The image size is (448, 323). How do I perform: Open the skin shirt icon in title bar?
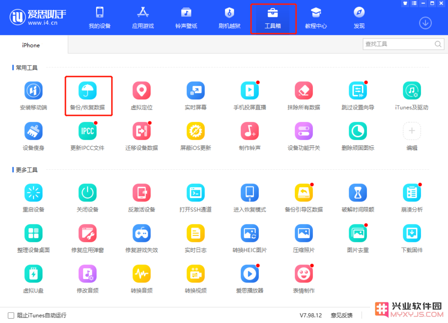pos(405,3)
